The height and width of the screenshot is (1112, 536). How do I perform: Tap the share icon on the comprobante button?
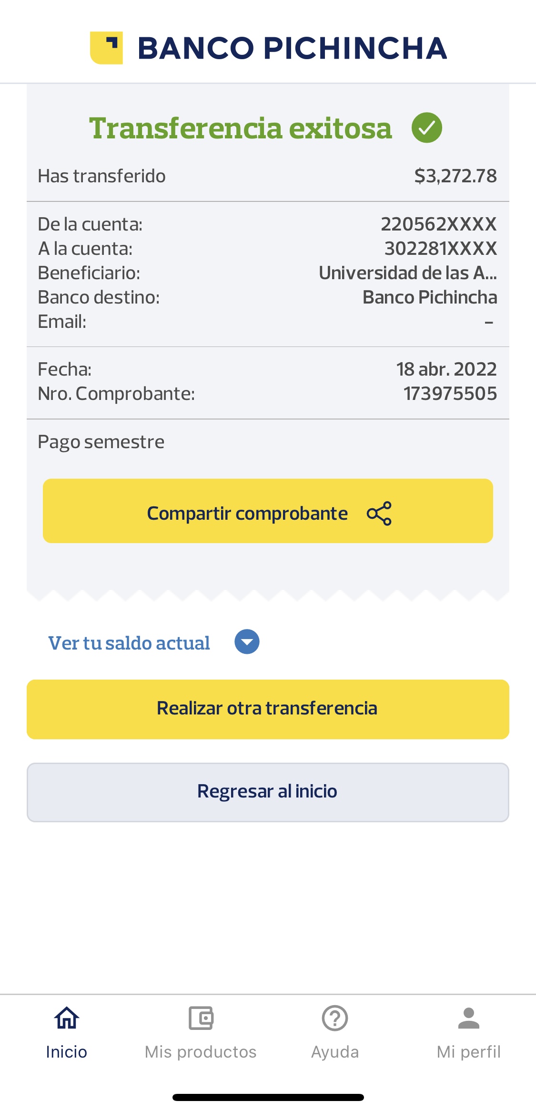point(379,514)
